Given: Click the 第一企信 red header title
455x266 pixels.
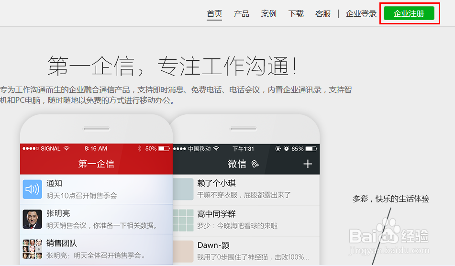Looking at the screenshot, I should pyautogui.click(x=96, y=164).
